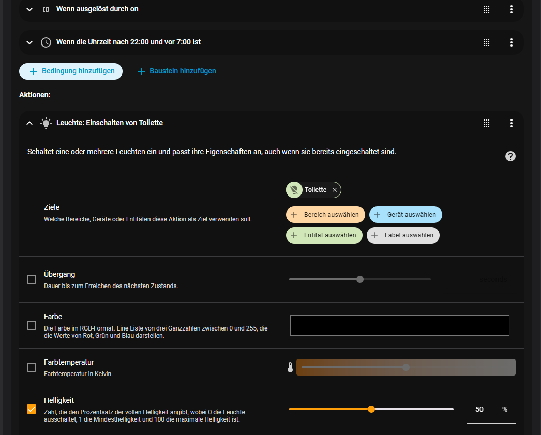Image resolution: width=541 pixels, height=435 pixels.
Task: Expand the Uhrzeit condition row
Action: [29, 42]
